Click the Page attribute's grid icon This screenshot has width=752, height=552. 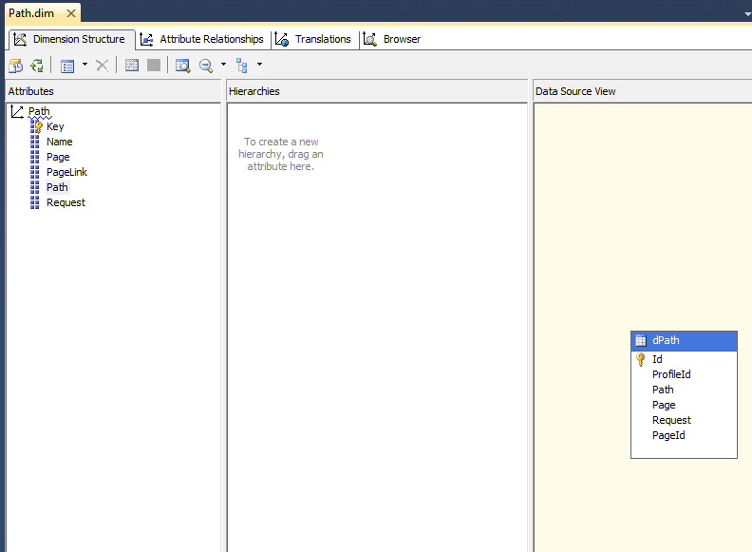[34, 157]
